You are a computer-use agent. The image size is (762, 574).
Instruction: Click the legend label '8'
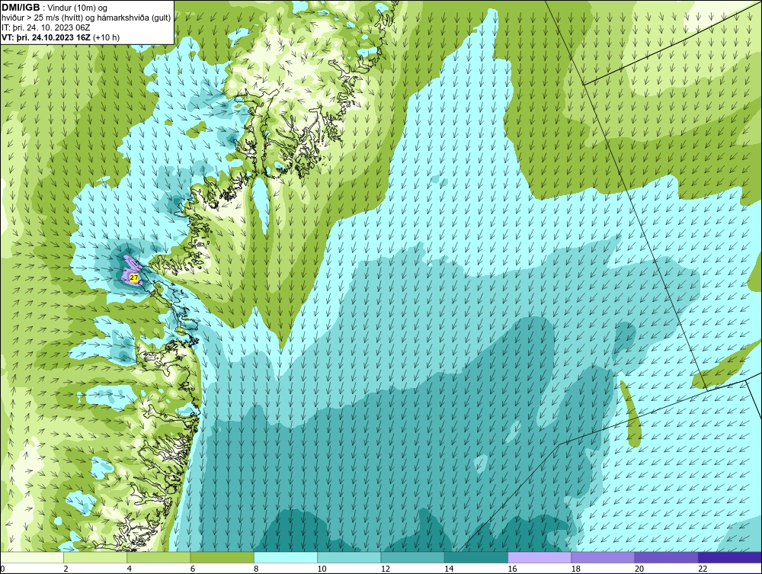(x=256, y=569)
